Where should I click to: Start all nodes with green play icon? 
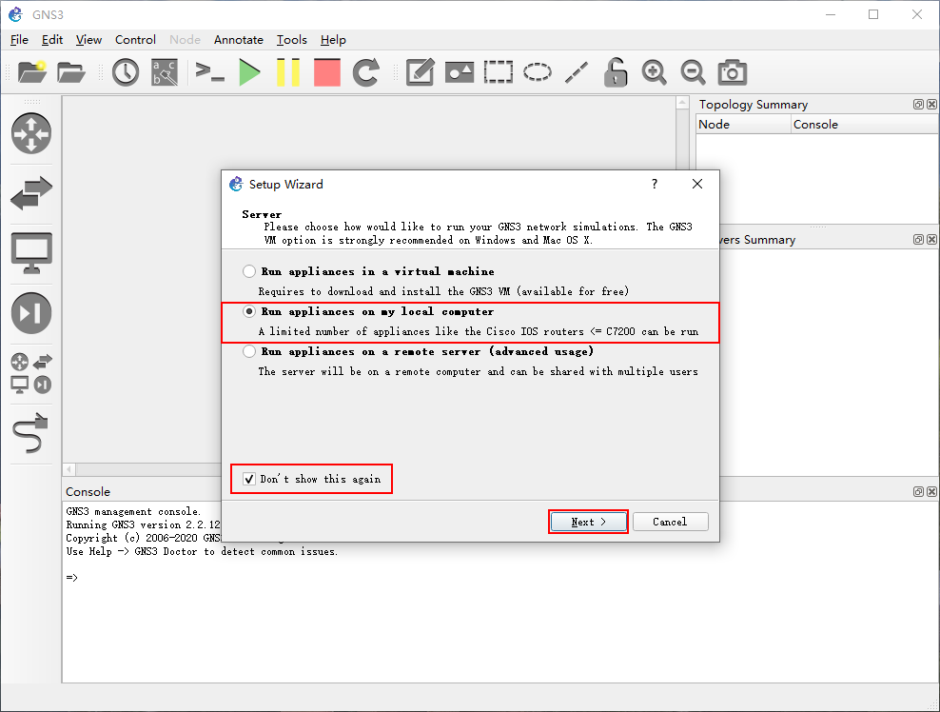click(249, 72)
